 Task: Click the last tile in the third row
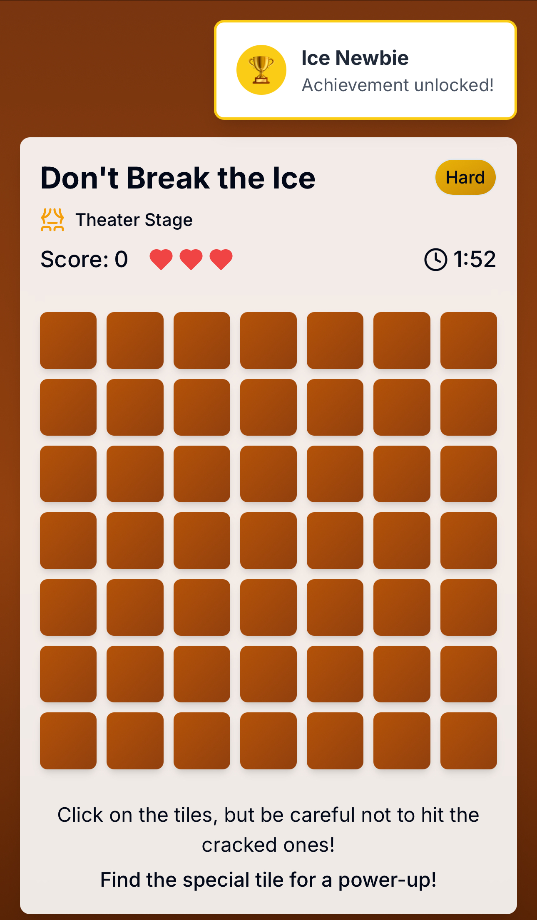pos(469,474)
